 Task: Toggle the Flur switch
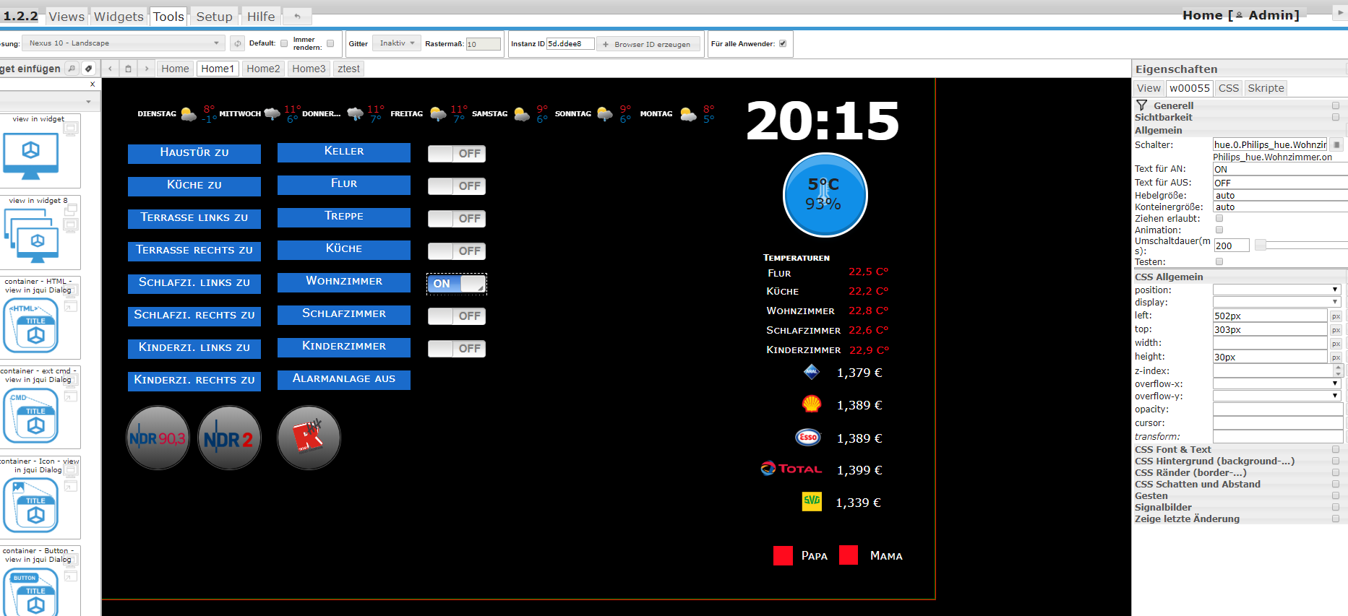click(457, 186)
